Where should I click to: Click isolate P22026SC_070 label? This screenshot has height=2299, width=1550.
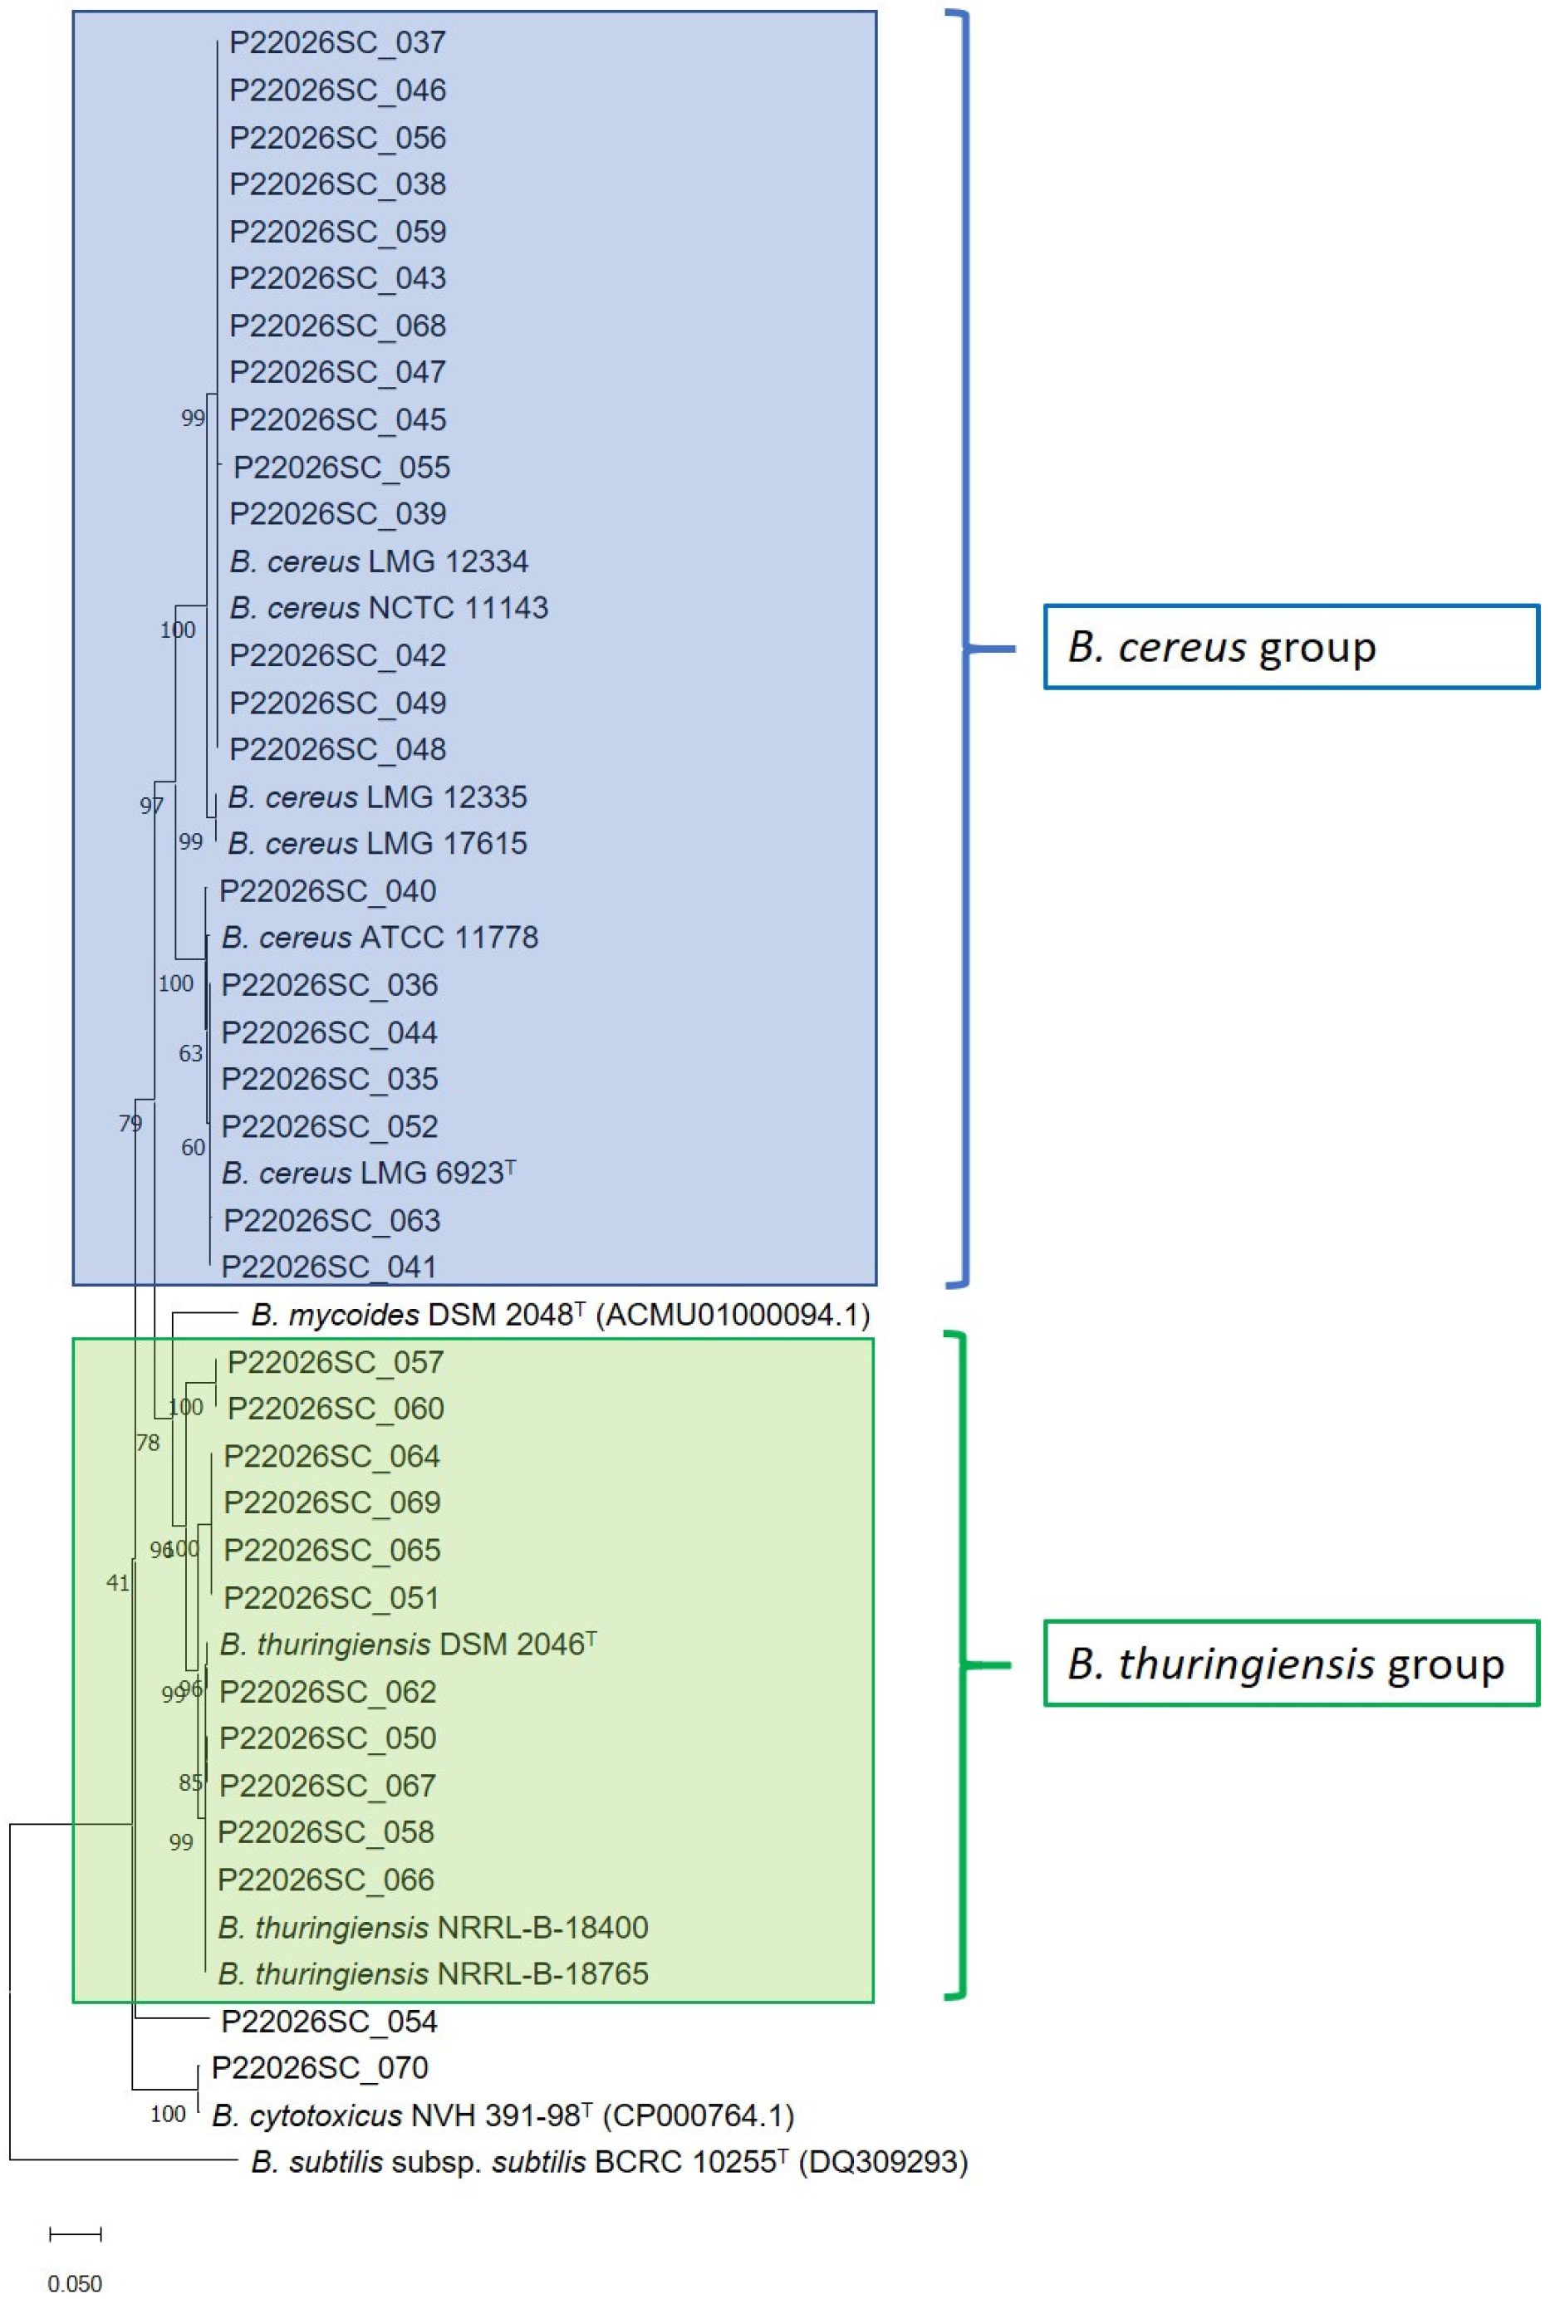(321, 2068)
